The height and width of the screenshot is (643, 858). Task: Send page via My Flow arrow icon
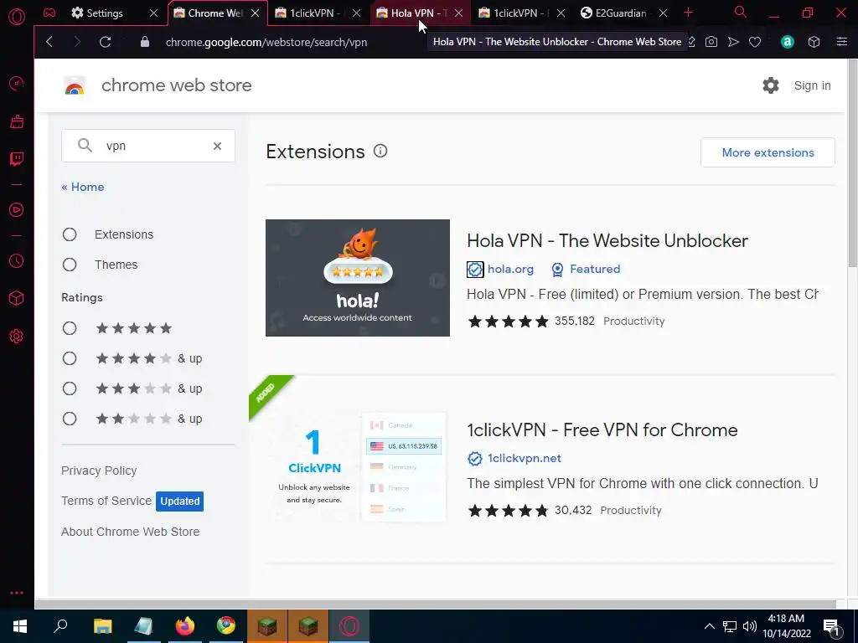[x=733, y=42]
